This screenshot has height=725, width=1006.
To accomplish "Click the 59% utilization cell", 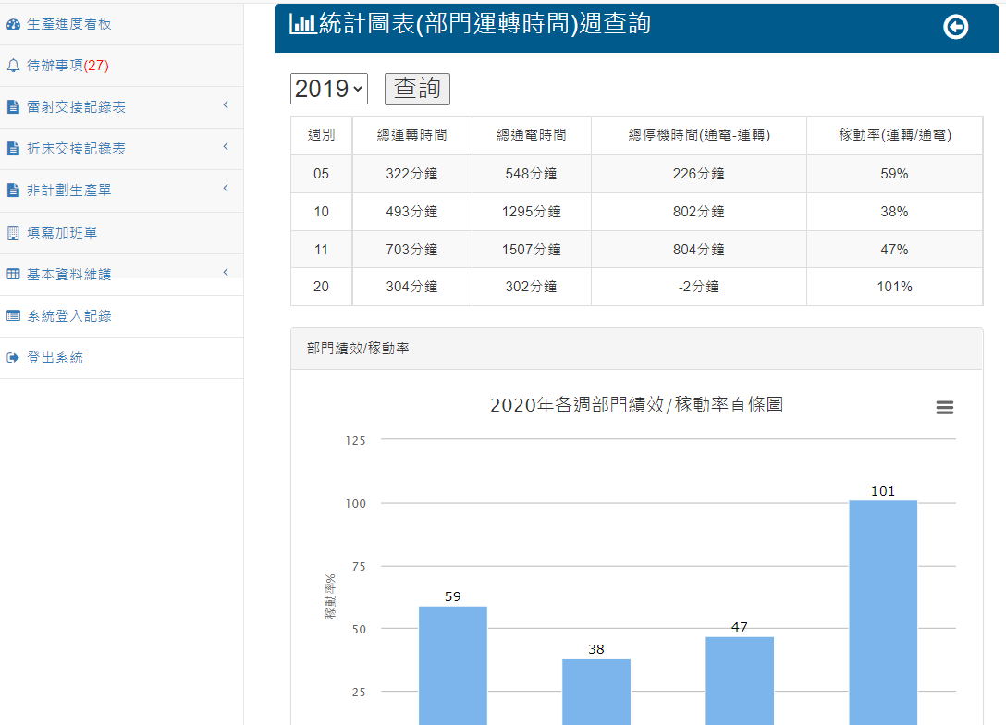I will click(x=894, y=174).
